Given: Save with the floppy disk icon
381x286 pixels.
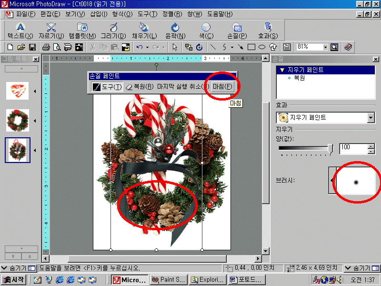Looking at the screenshot, I should [32, 47].
